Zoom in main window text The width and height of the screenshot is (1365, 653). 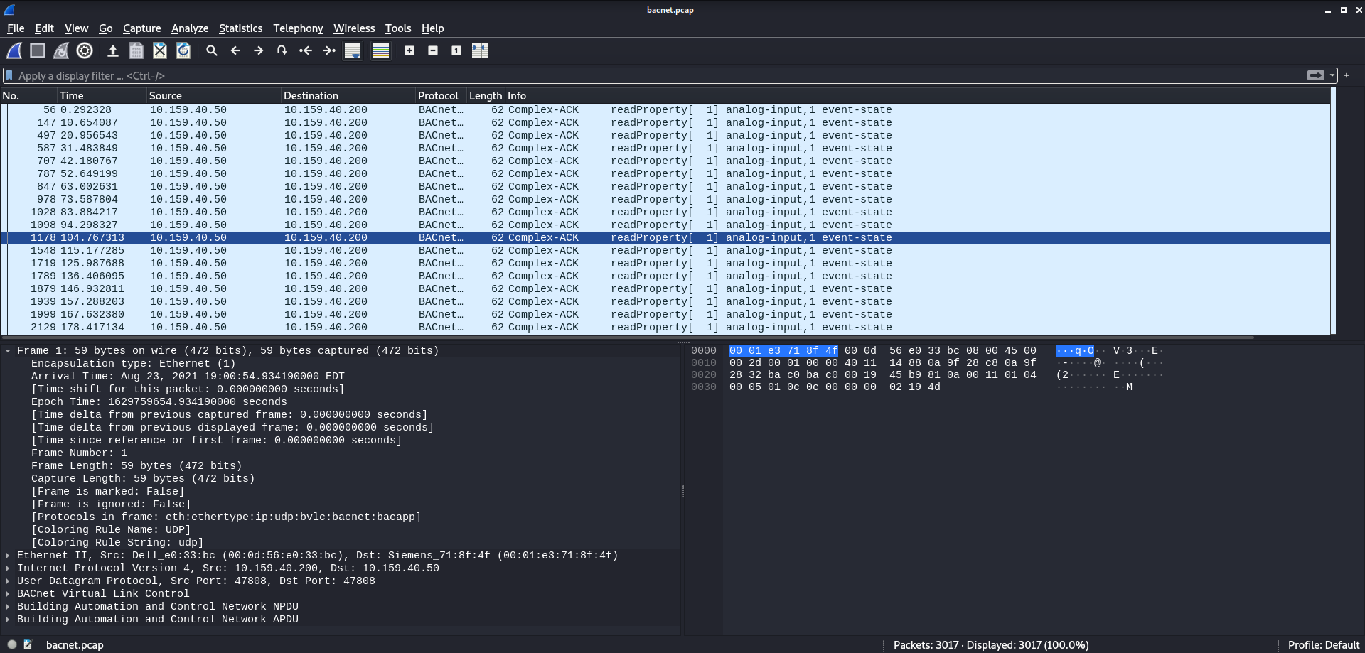coord(409,50)
